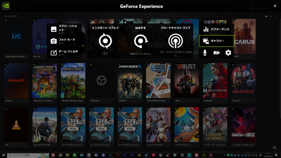Open the Screenshot capture option
The width and height of the screenshot is (281, 158).
coord(64,29)
